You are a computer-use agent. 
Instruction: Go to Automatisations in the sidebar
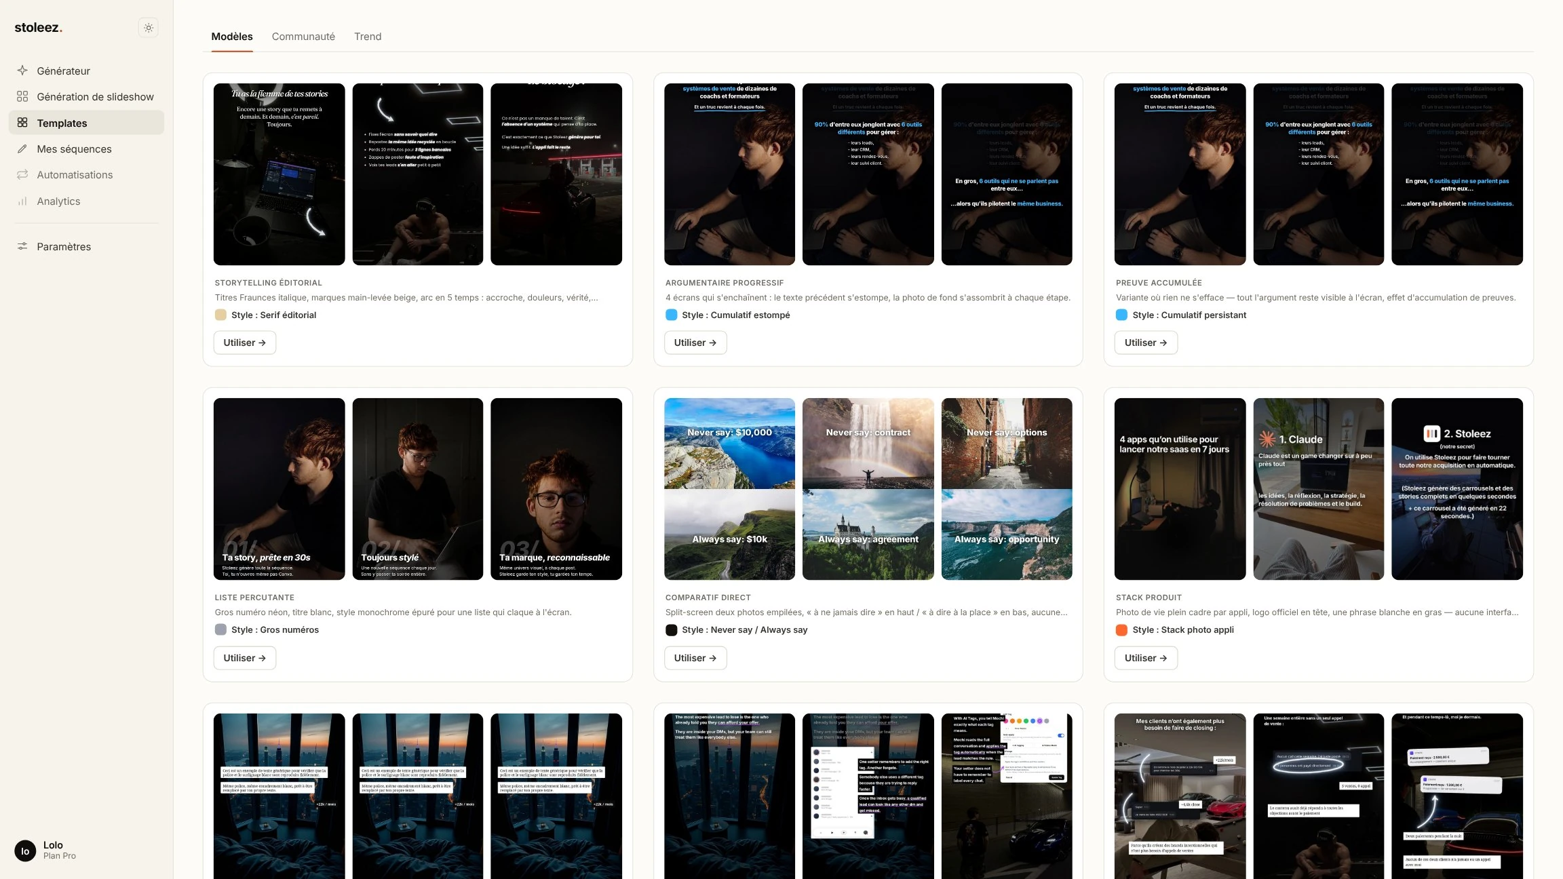tap(87, 174)
